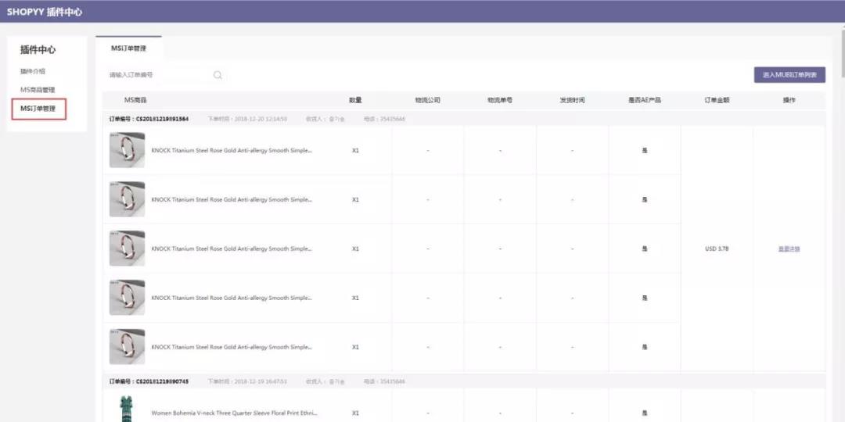Click the 物流公司 column header
This screenshot has width=845, height=422.
point(427,100)
